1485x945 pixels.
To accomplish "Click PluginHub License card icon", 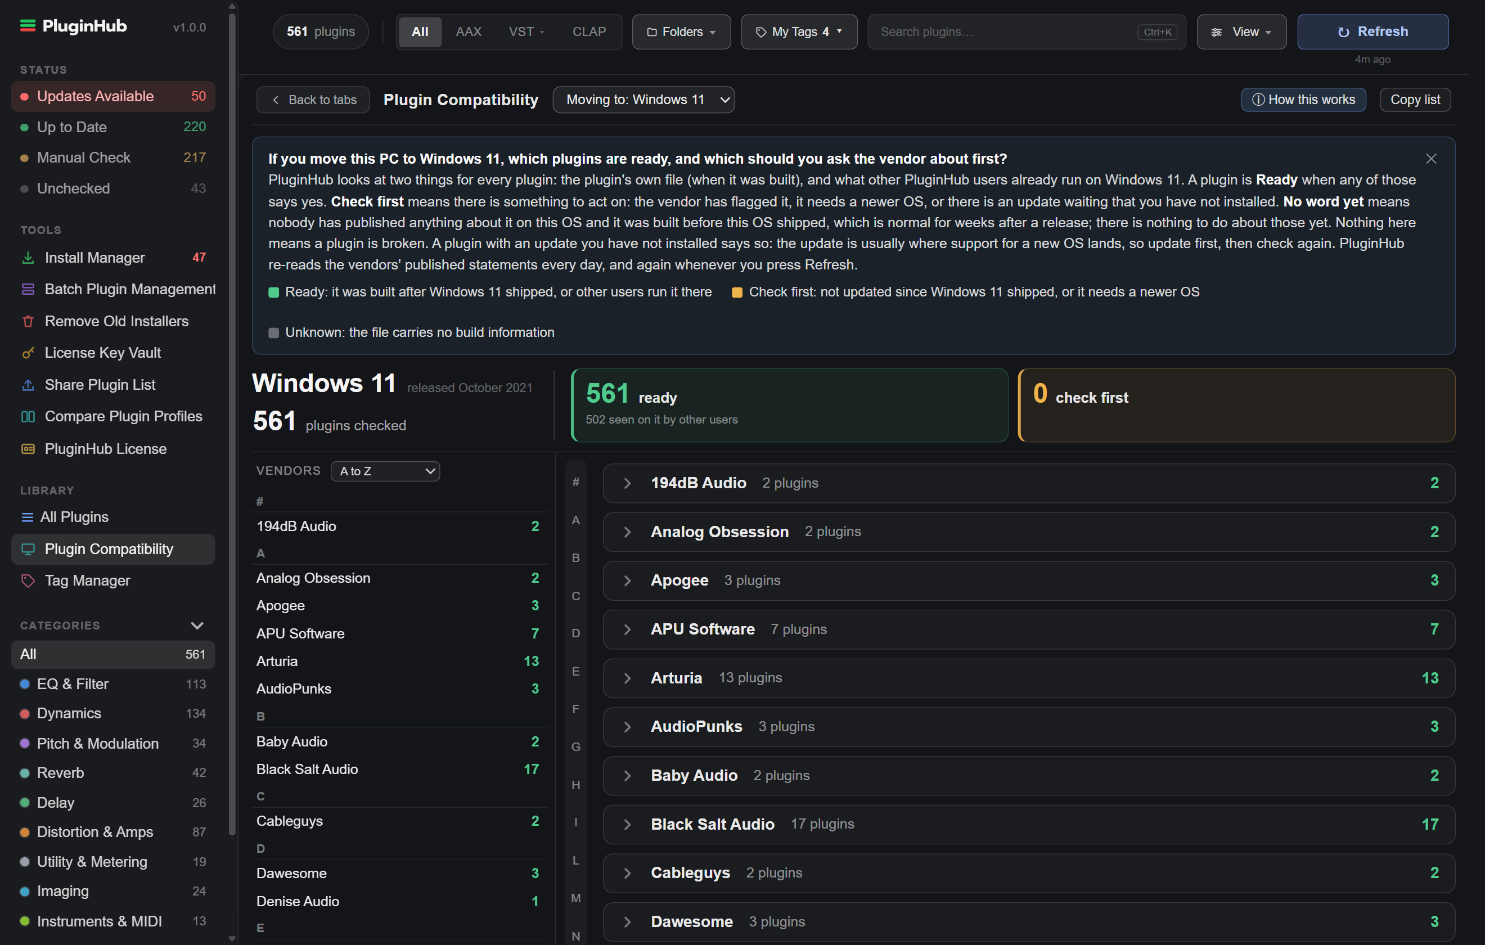I will 28,449.
